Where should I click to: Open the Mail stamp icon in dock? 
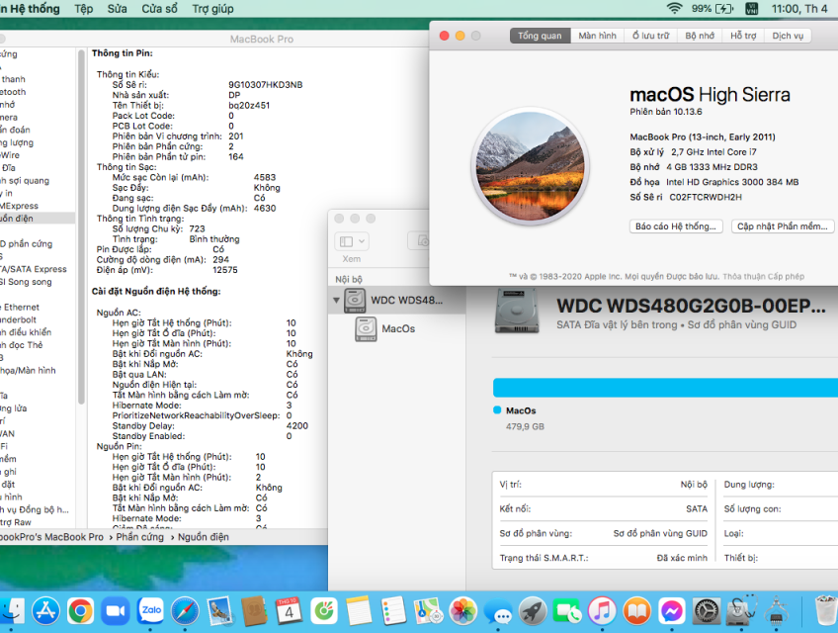(x=219, y=610)
